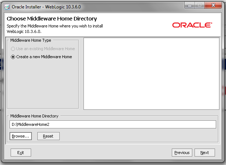Click the ORACLE logo
The image size is (226, 165).
[x=192, y=25]
